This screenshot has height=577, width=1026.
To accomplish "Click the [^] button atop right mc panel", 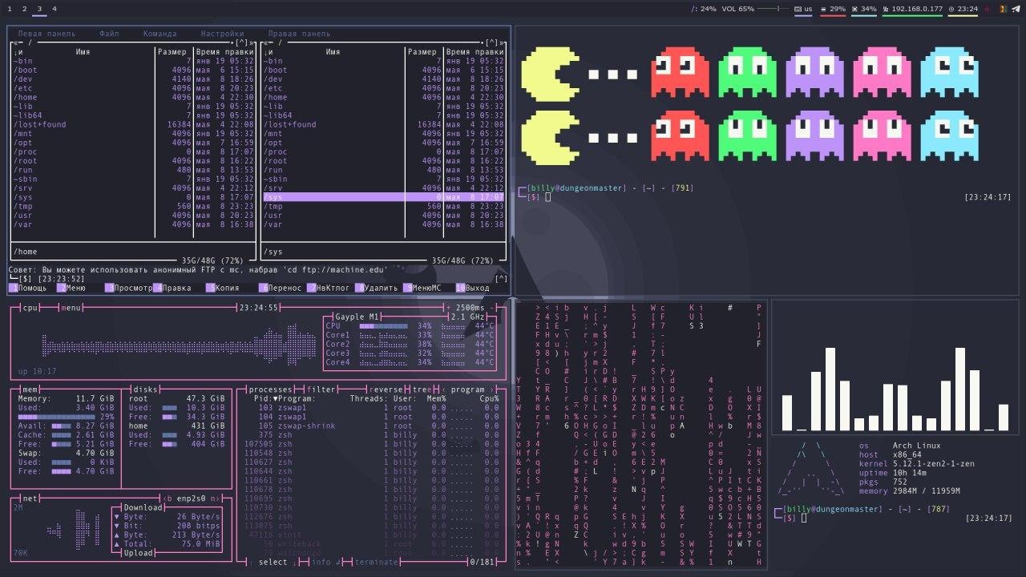I will click(493, 42).
